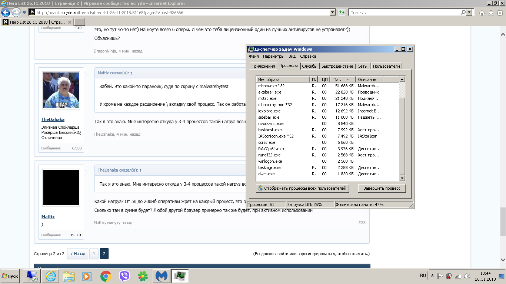Open favorites star in browser toolbar
Image resolution: width=506 pixels, height=284 pixels.
pos(491,13)
